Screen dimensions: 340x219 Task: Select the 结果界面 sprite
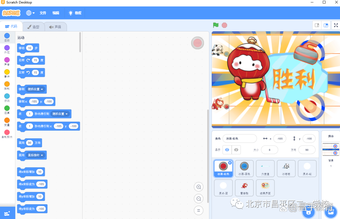(265, 188)
